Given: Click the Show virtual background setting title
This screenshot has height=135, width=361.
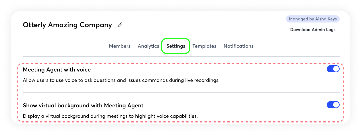Looking at the screenshot, I should tap(83, 106).
